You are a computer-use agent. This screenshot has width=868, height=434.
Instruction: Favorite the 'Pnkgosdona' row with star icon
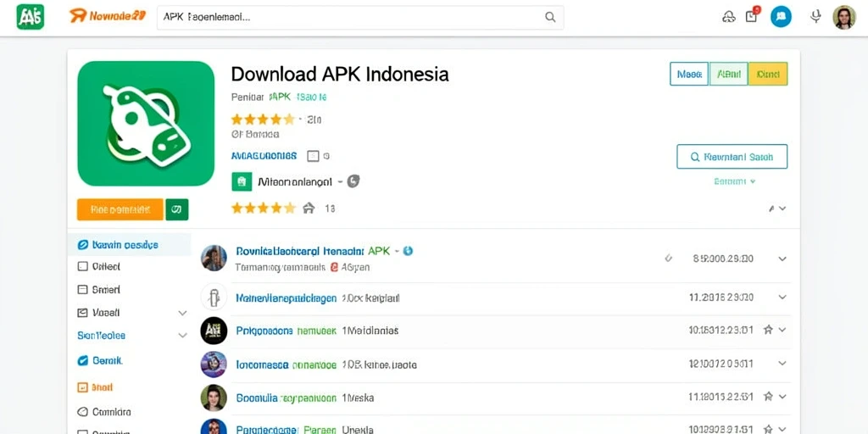point(768,330)
